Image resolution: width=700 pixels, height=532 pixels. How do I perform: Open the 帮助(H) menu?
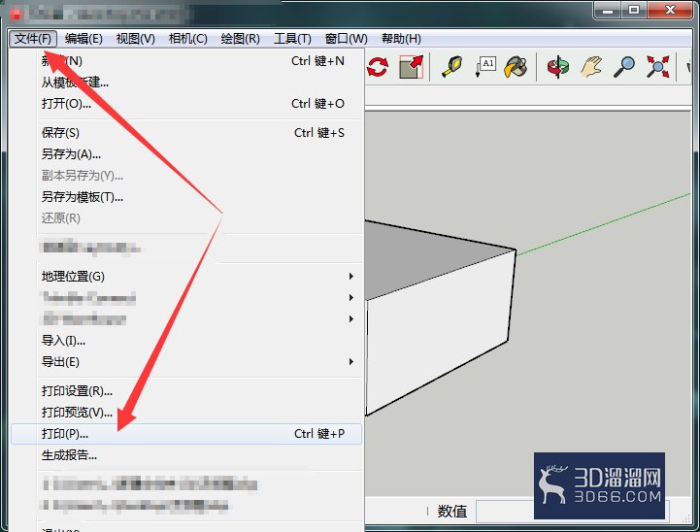tap(401, 39)
